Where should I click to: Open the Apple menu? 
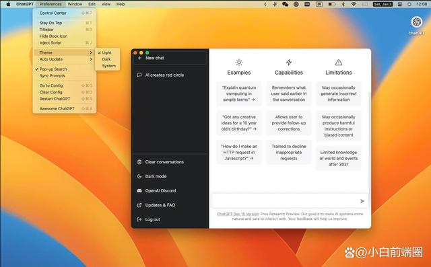click(x=8, y=4)
